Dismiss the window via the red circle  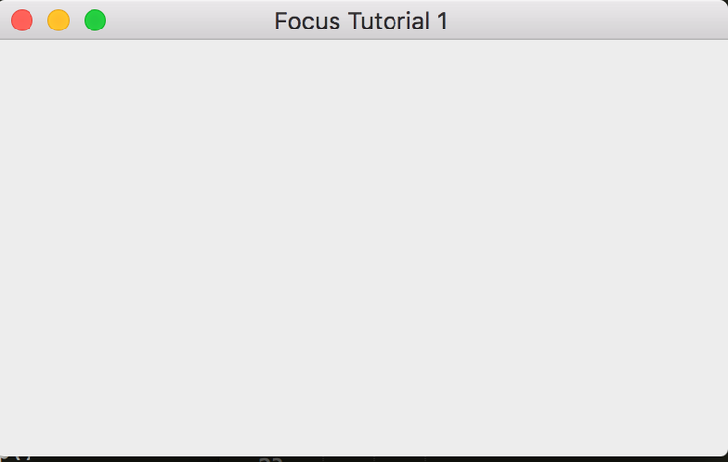pos(22,20)
